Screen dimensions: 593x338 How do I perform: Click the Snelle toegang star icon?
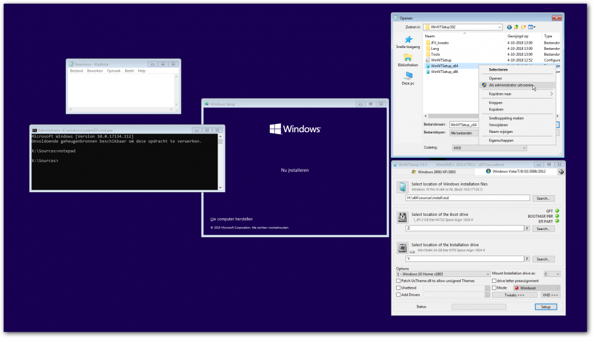(x=408, y=39)
